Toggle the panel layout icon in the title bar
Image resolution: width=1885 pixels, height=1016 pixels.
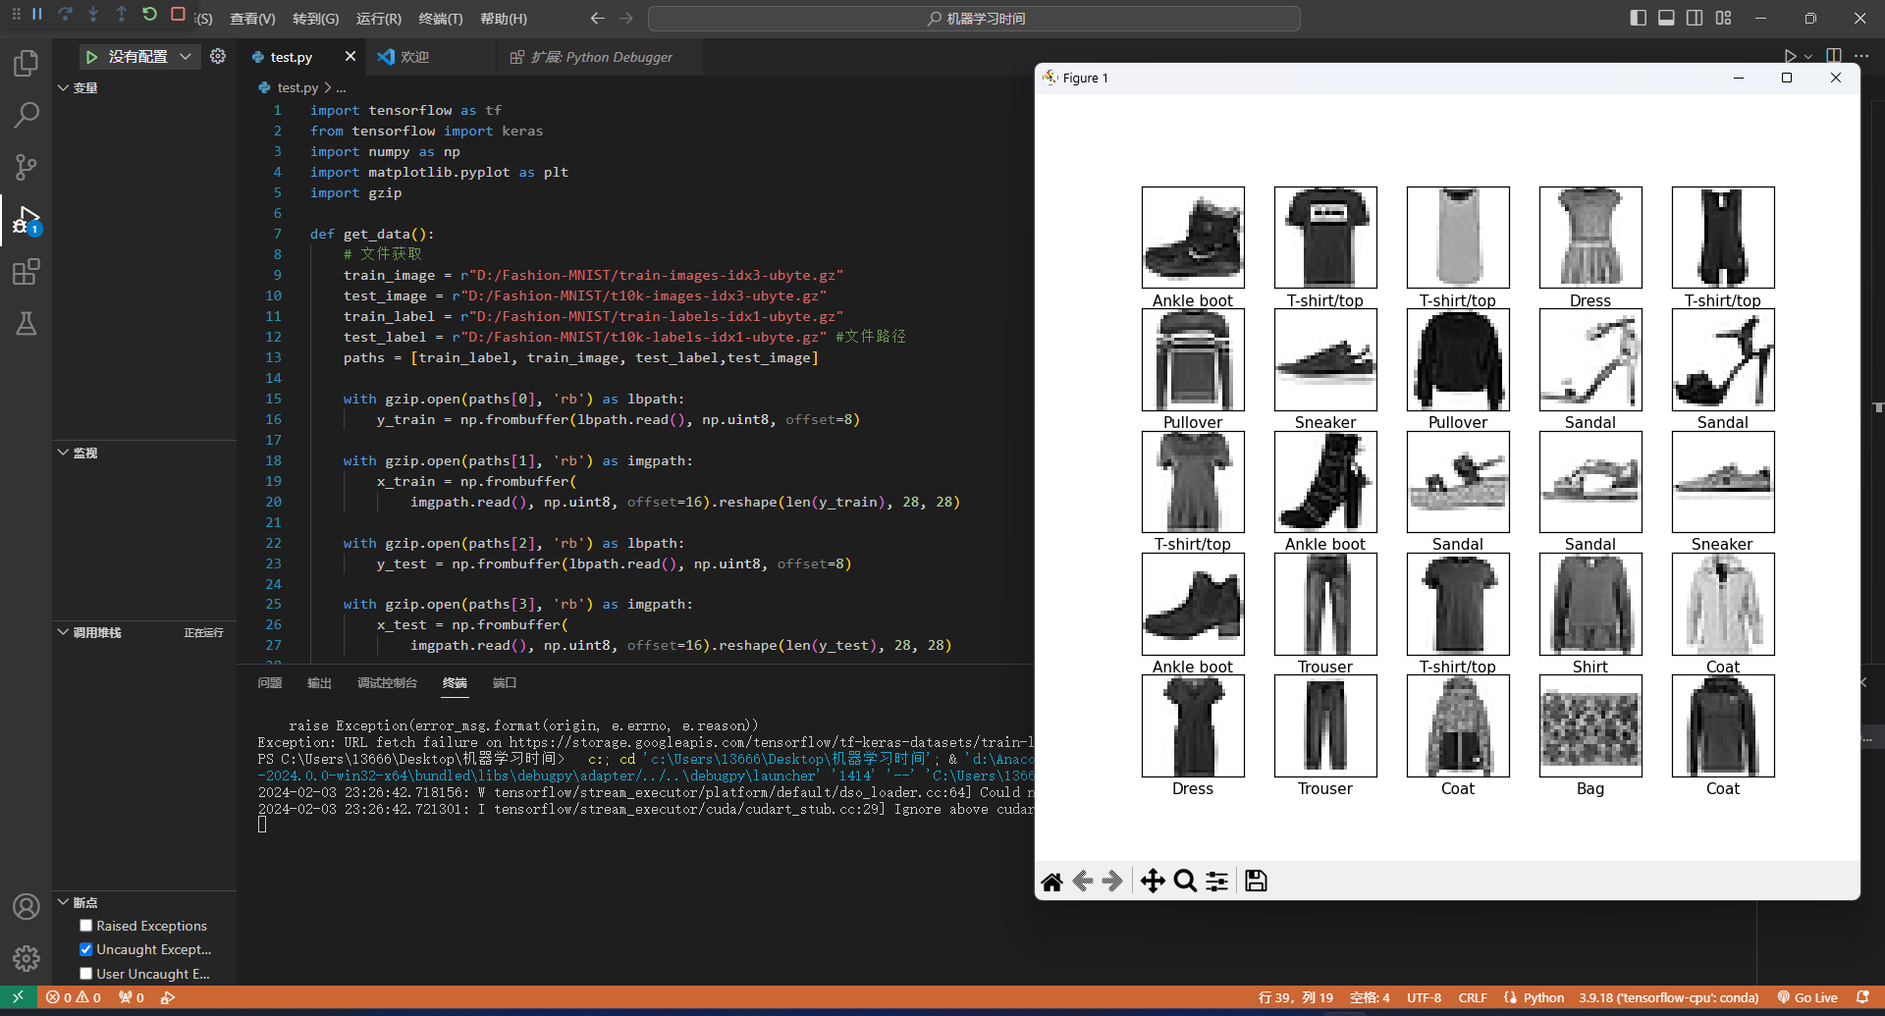pyautogui.click(x=1666, y=18)
